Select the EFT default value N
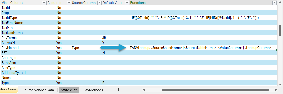 [116, 53]
